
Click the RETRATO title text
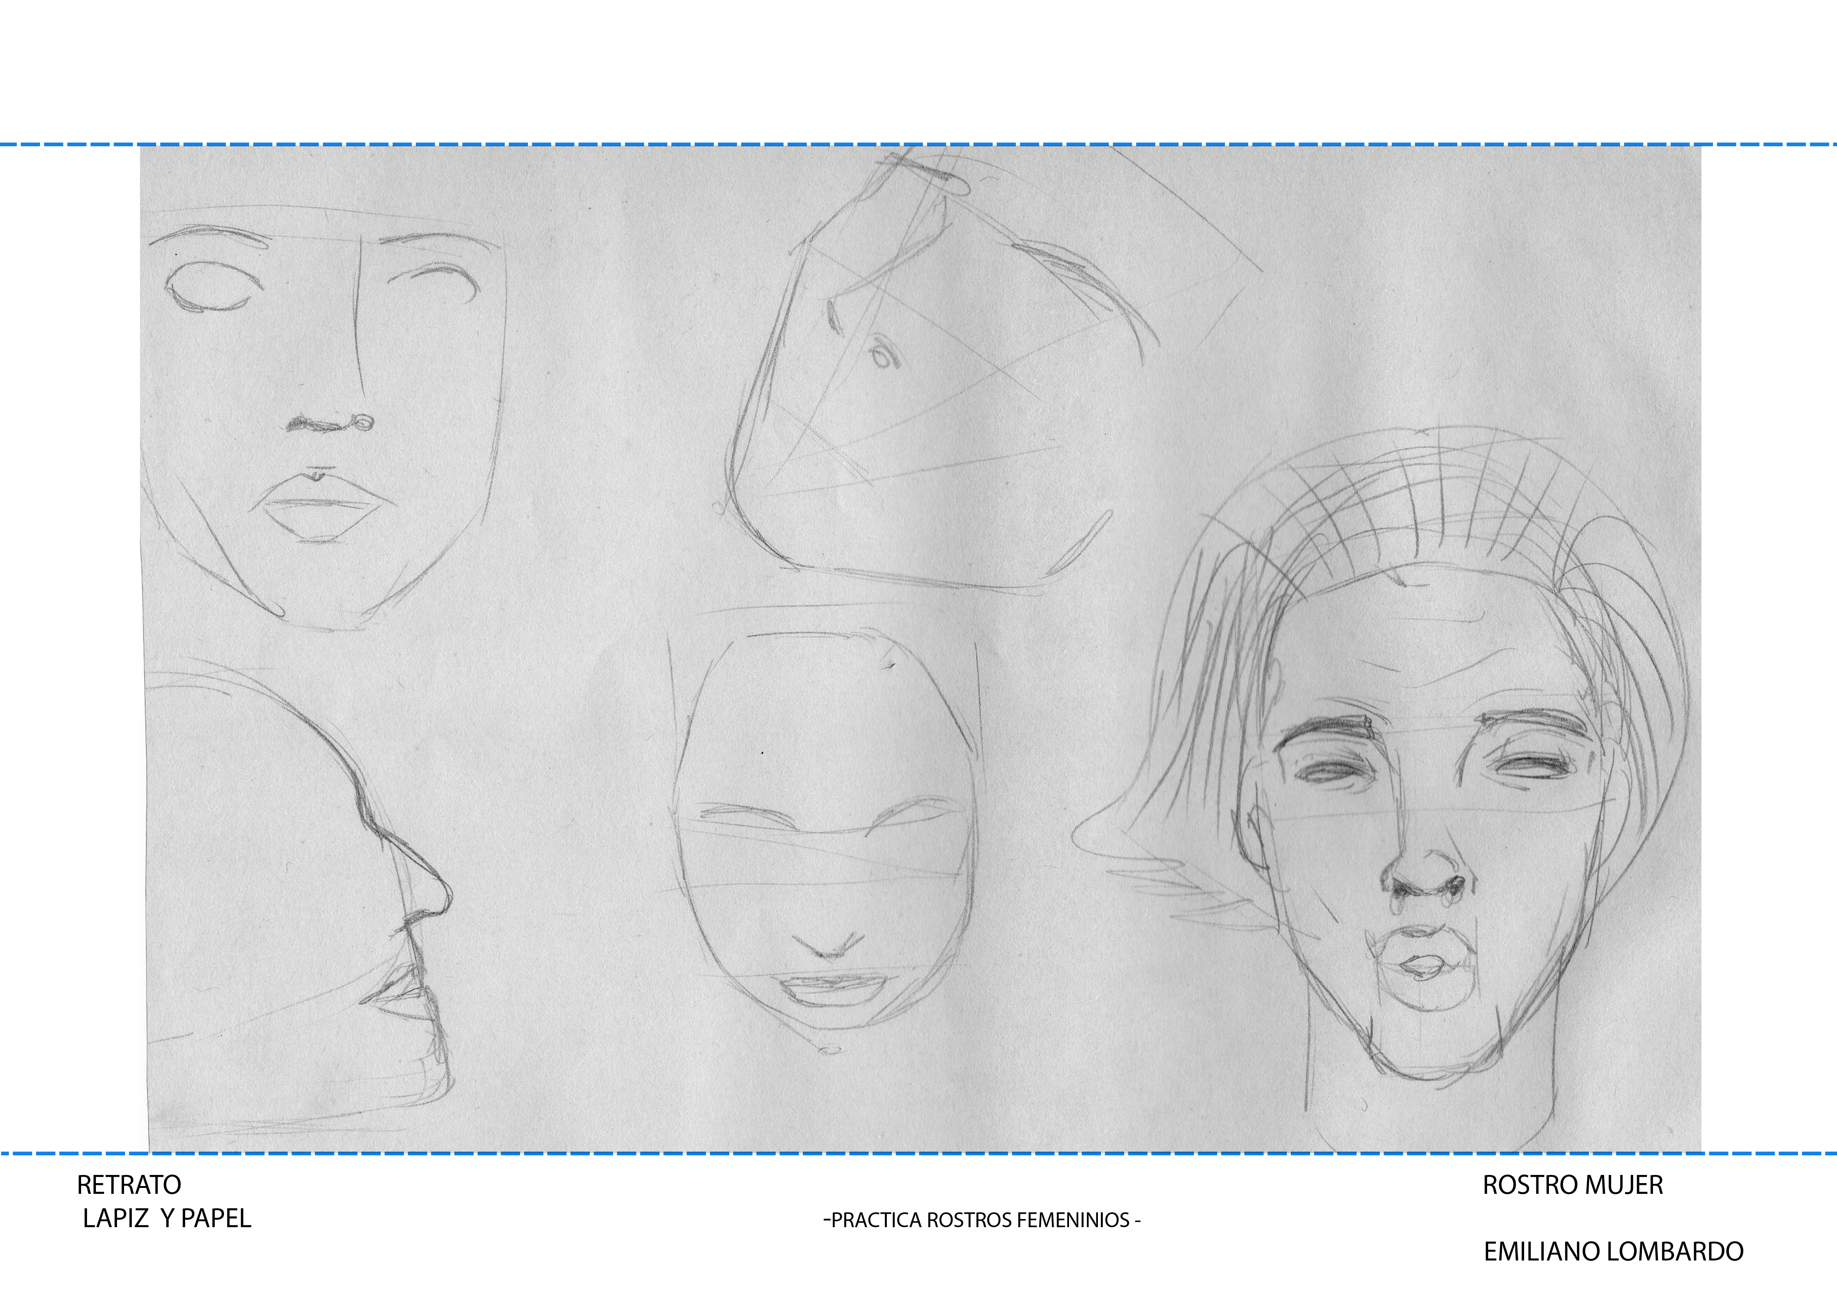tap(129, 1185)
